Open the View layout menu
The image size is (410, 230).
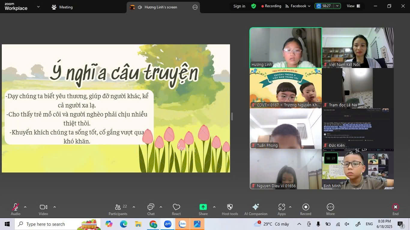pos(353,6)
